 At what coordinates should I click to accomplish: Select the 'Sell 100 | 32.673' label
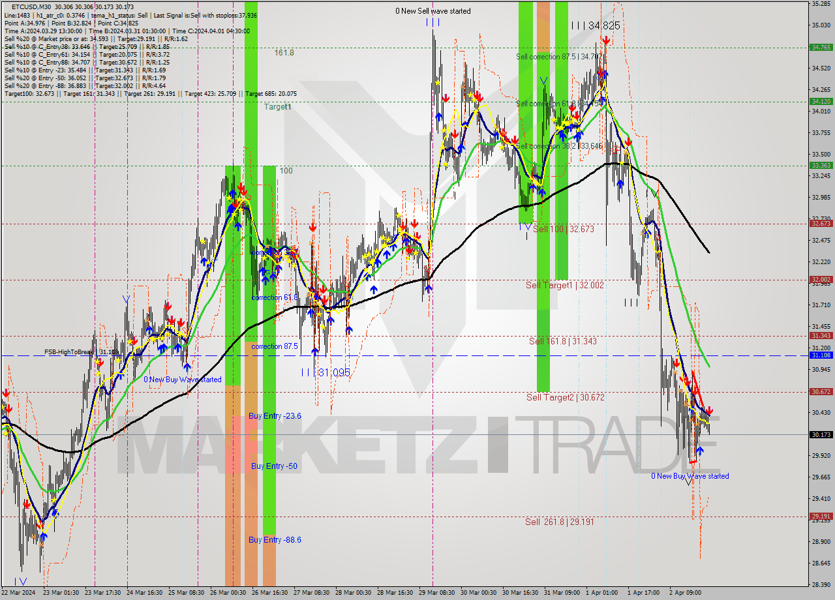coord(564,229)
